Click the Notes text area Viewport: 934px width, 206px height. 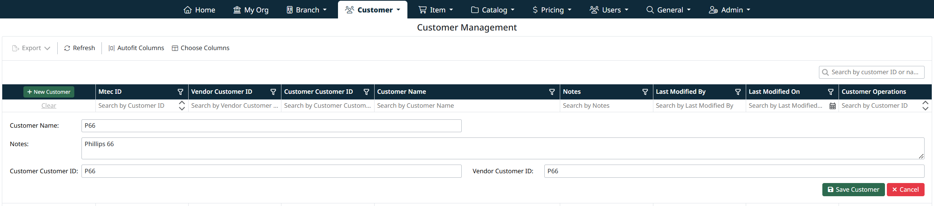coord(502,148)
